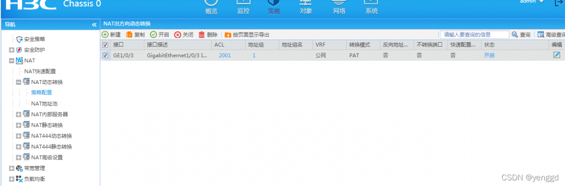
Task: Expand the NAT内部服务器 node
Action: 19,114
